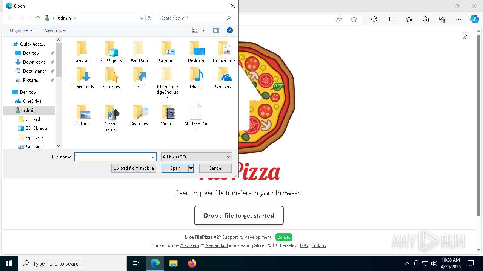
Task: Click Drop a file to get started
Action: tap(239, 215)
